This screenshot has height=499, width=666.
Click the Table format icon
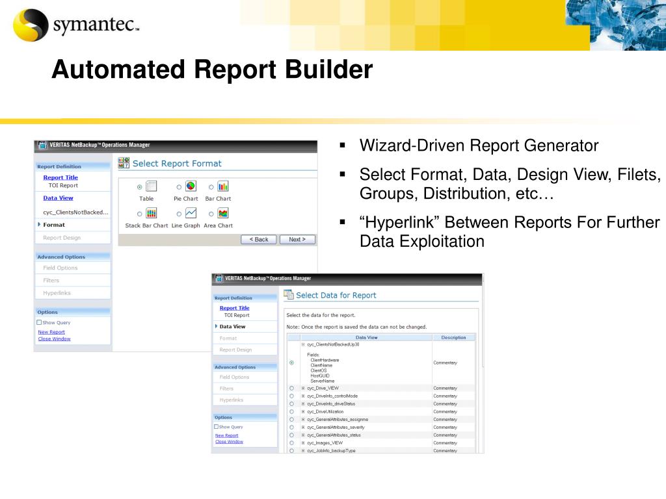151,186
